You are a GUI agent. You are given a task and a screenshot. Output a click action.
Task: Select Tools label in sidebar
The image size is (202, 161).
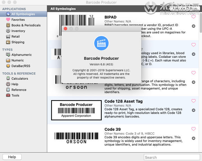15,95
